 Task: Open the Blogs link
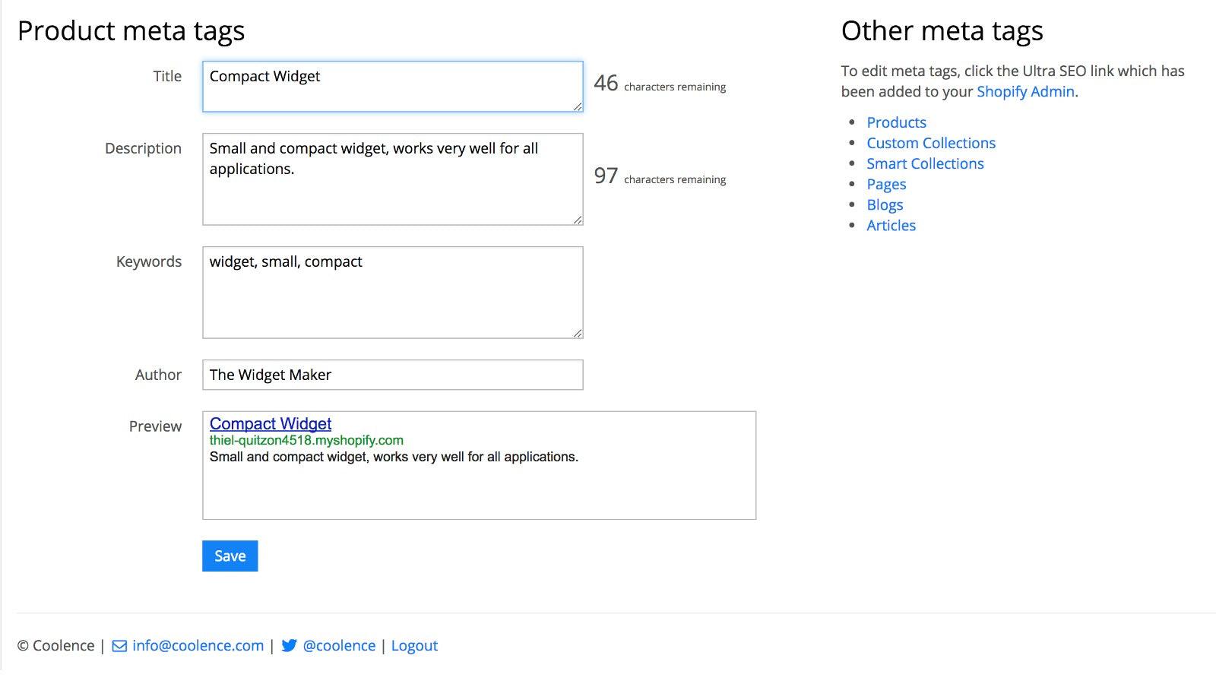tap(885, 204)
